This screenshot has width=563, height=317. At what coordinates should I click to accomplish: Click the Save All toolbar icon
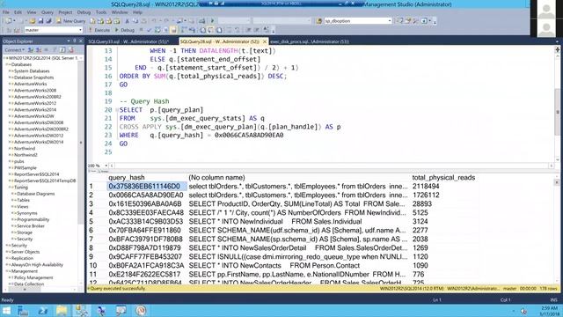click(x=48, y=21)
